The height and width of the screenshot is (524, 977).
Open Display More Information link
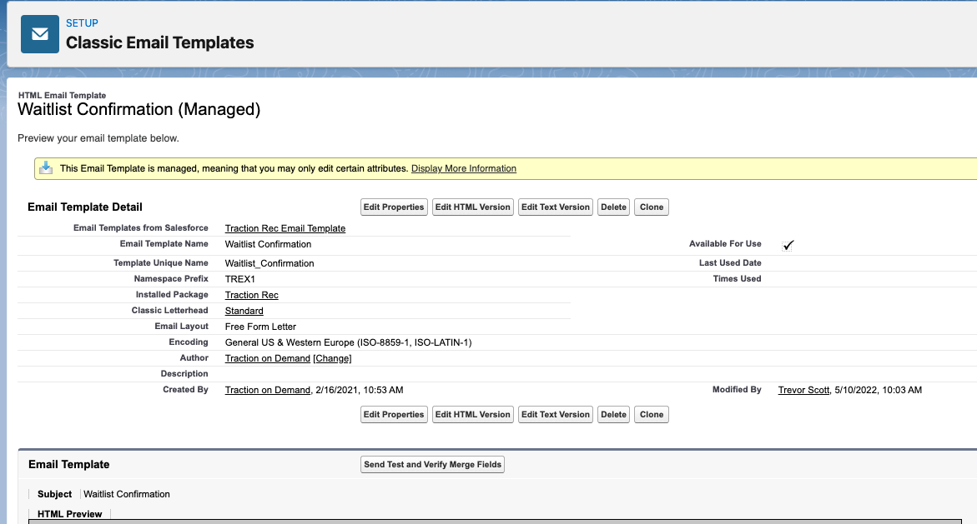click(x=463, y=167)
